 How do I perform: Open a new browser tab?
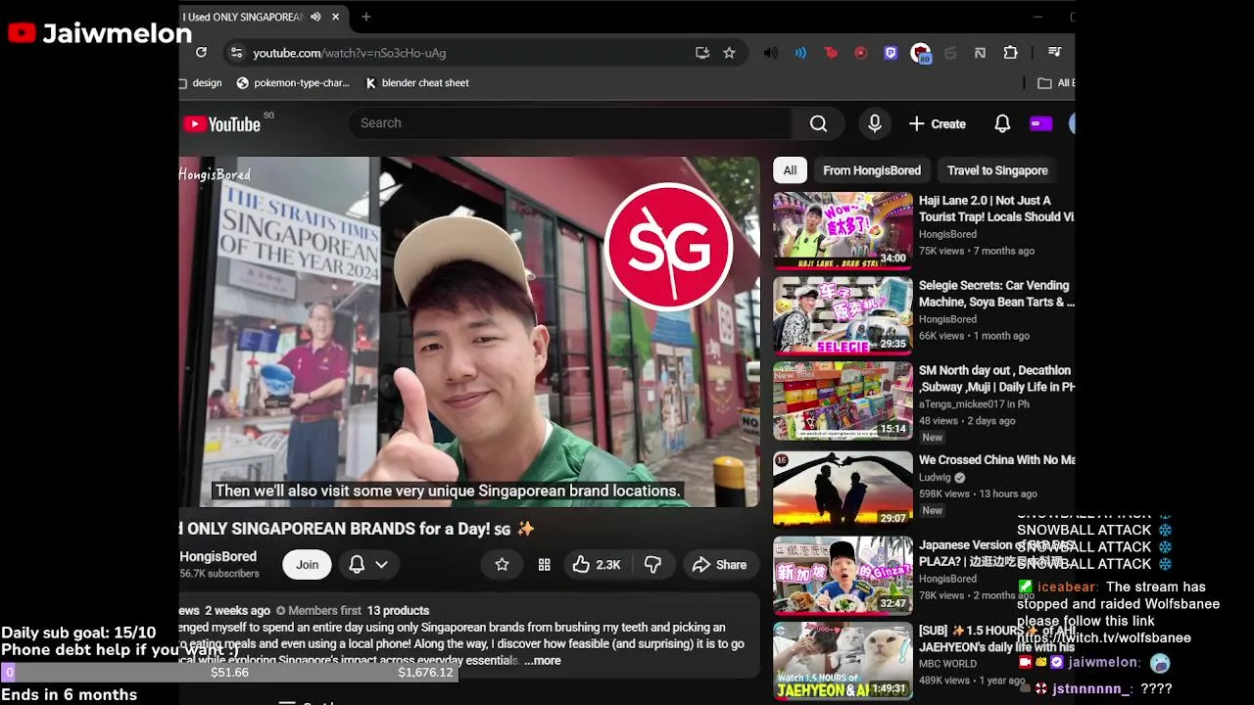(366, 17)
